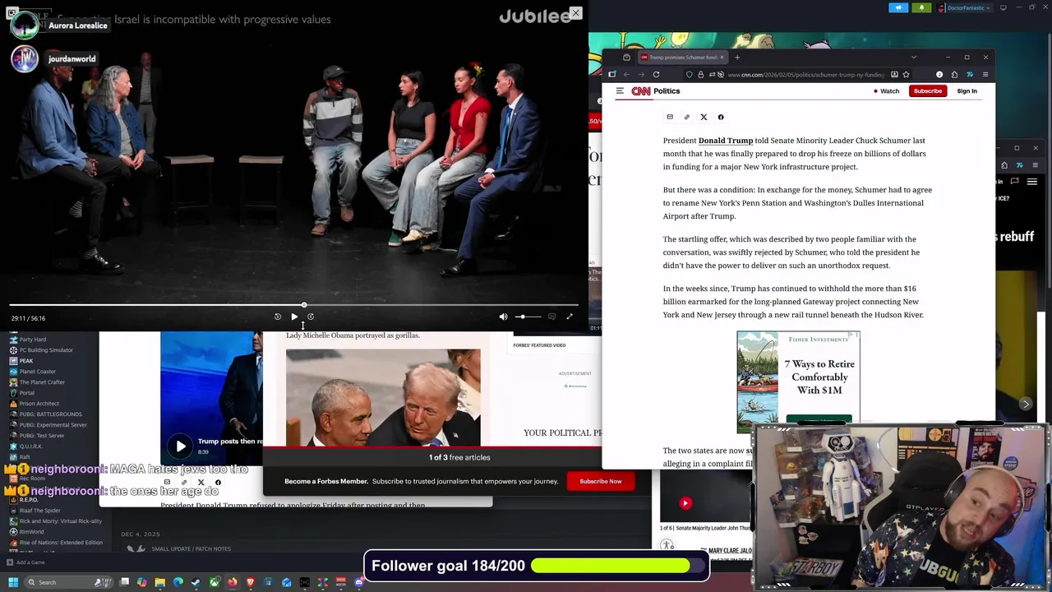Click the CNN browser address bar
Screen dimensions: 1052x592
[x=805, y=75]
